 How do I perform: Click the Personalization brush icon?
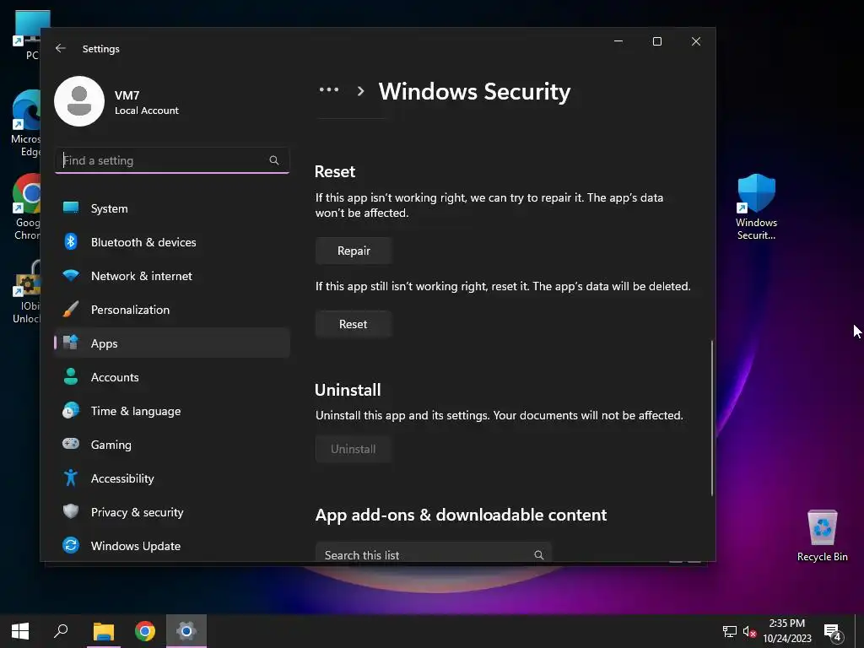point(71,309)
